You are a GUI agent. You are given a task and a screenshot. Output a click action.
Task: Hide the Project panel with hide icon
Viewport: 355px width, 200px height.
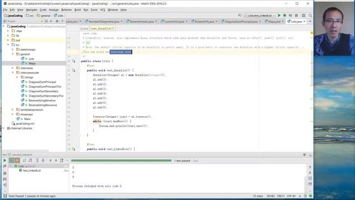[x=63, y=21]
